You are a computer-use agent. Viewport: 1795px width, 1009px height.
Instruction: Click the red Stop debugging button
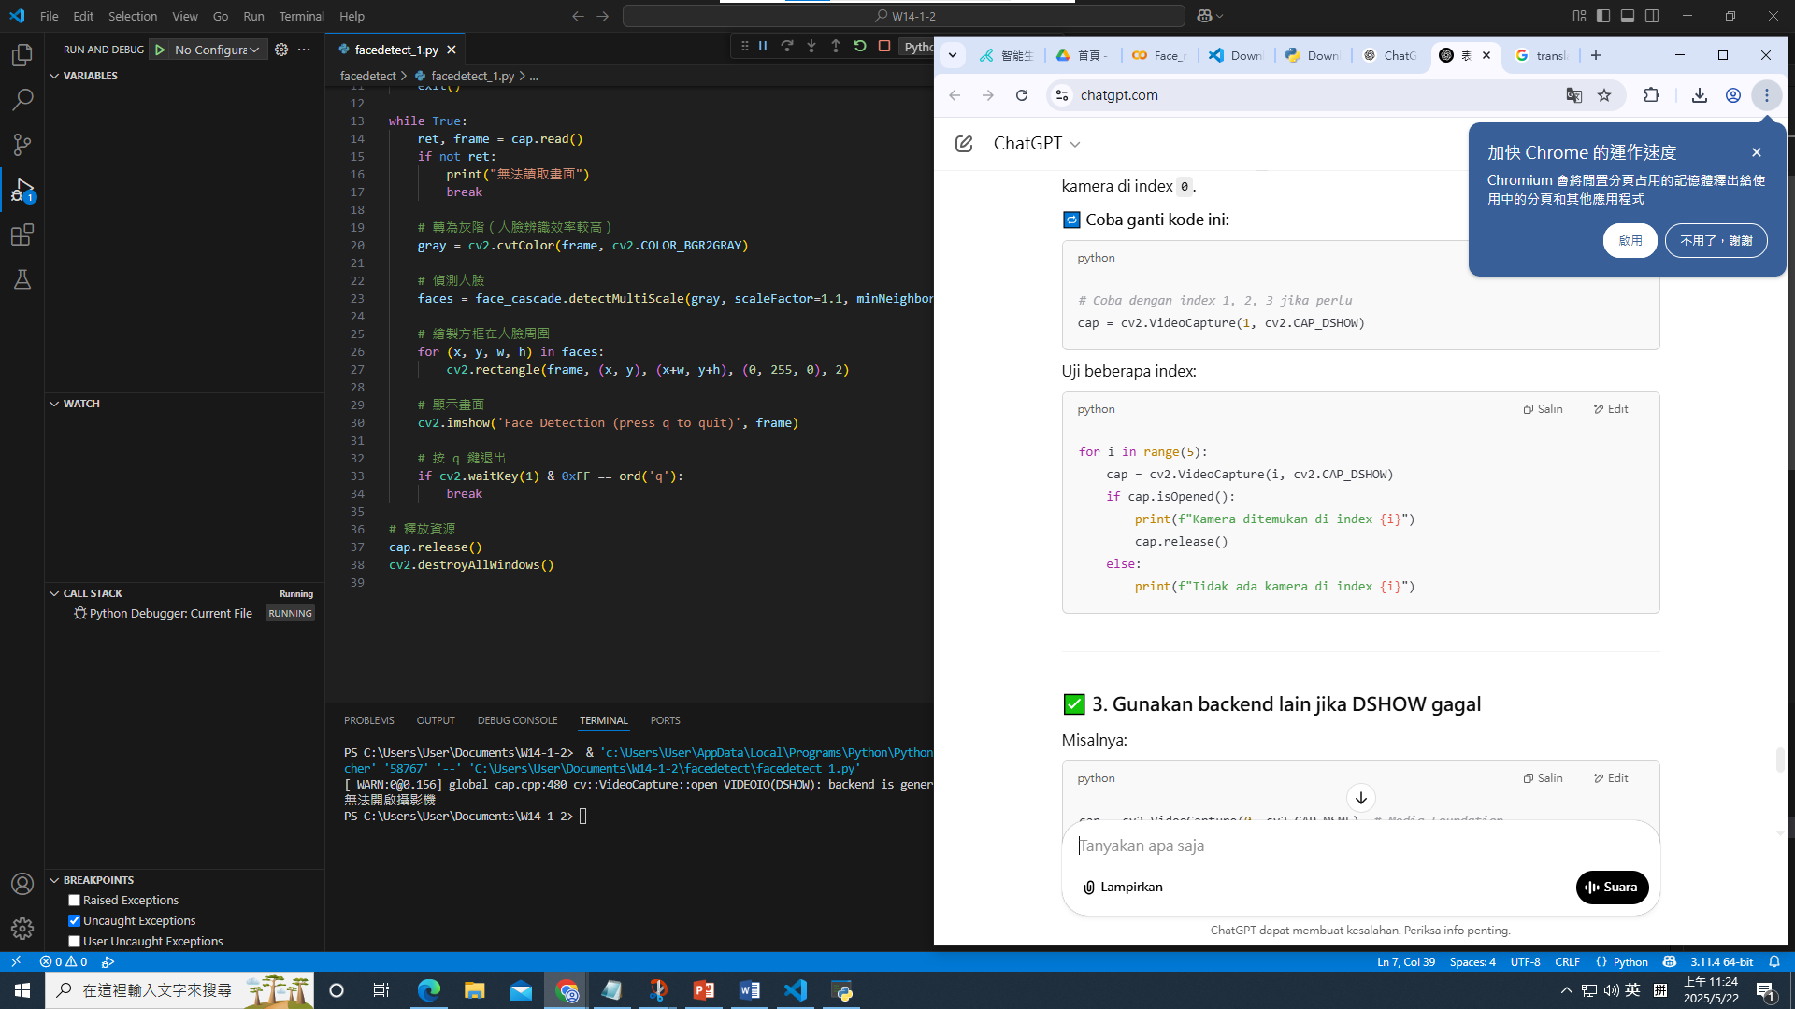[884, 46]
